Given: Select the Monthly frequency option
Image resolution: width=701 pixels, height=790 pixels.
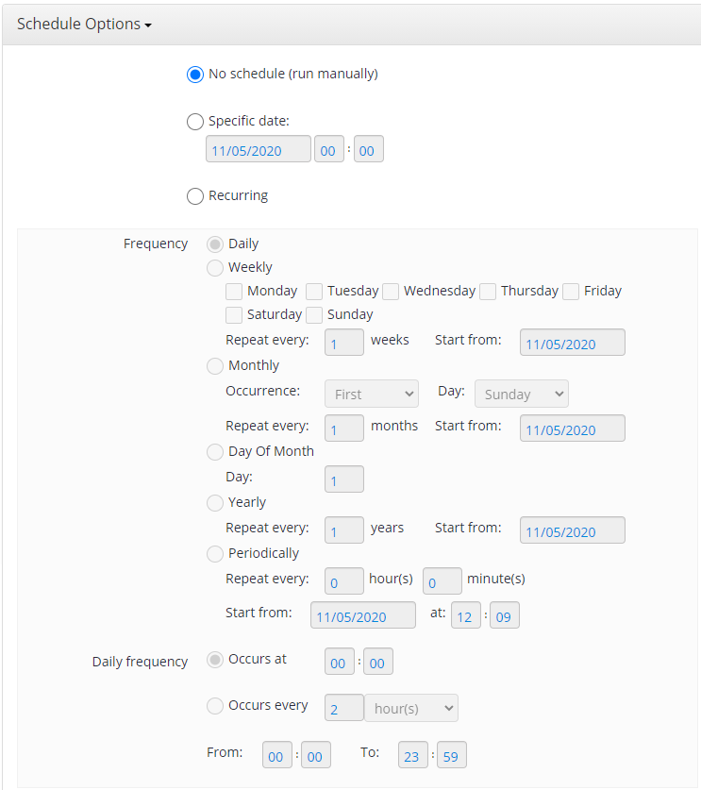Looking at the screenshot, I should tap(214, 365).
